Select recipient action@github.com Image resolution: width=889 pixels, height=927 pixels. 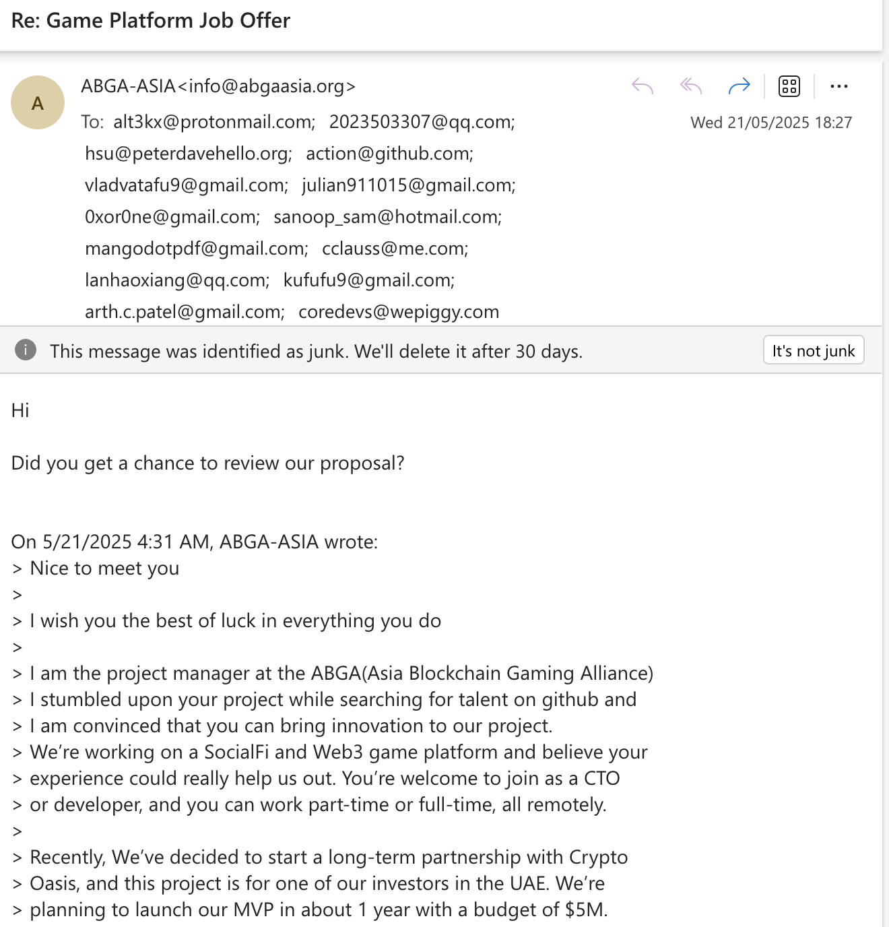click(x=389, y=154)
